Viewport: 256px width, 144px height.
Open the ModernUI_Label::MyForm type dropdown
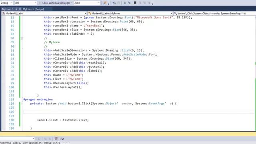click(x=130, y=13)
